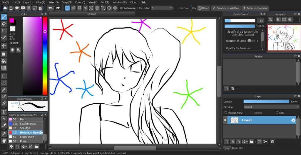The height and width of the screenshot is (155, 301).
Task: Select the Eyedropper tool
Action: pyautogui.click(x=4, y=134)
